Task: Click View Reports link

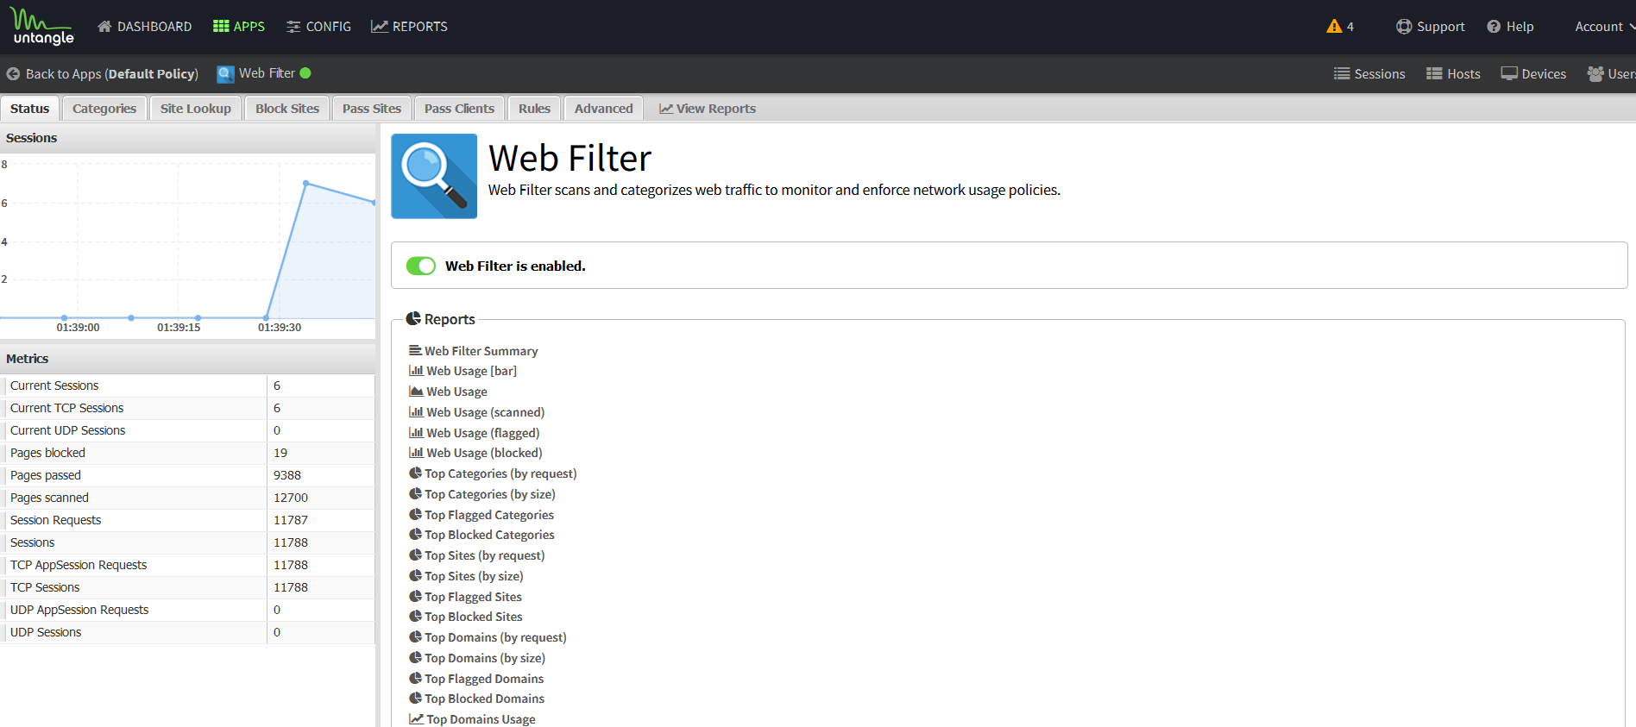Action: [x=708, y=109]
